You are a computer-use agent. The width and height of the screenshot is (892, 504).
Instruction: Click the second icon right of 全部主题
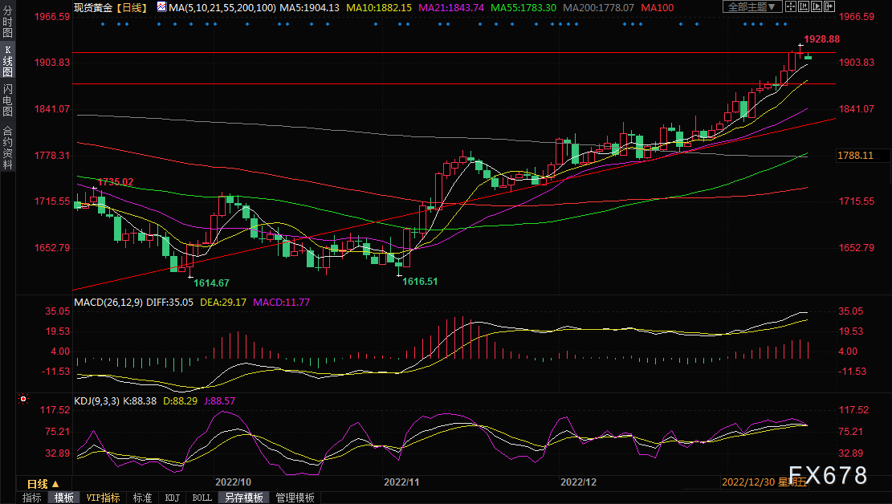pyautogui.click(x=804, y=7)
